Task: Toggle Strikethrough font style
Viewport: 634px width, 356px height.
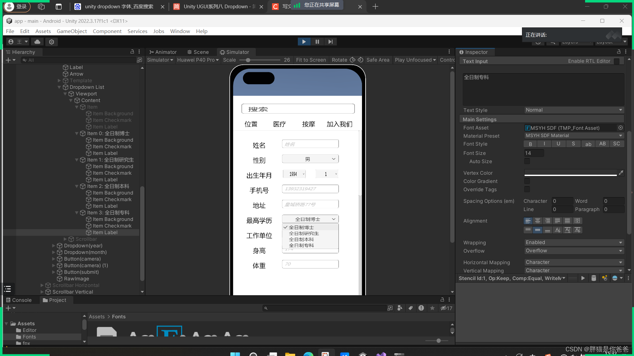Action: (574, 144)
